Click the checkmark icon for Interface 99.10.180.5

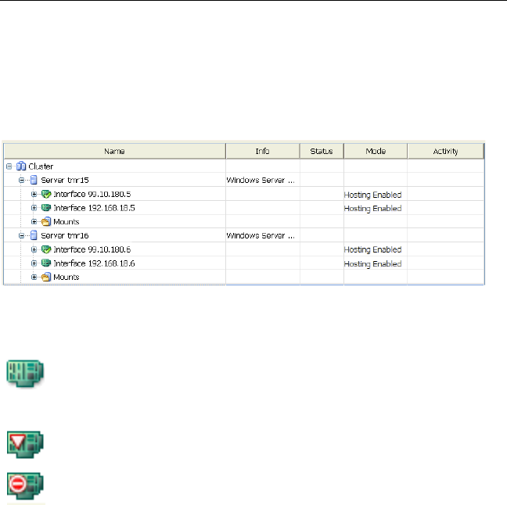point(45,194)
